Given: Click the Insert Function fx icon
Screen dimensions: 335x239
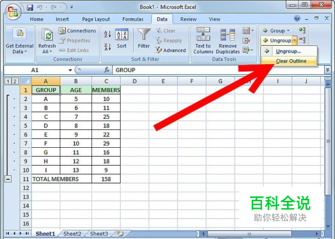Looking at the screenshot, I should coord(107,70).
